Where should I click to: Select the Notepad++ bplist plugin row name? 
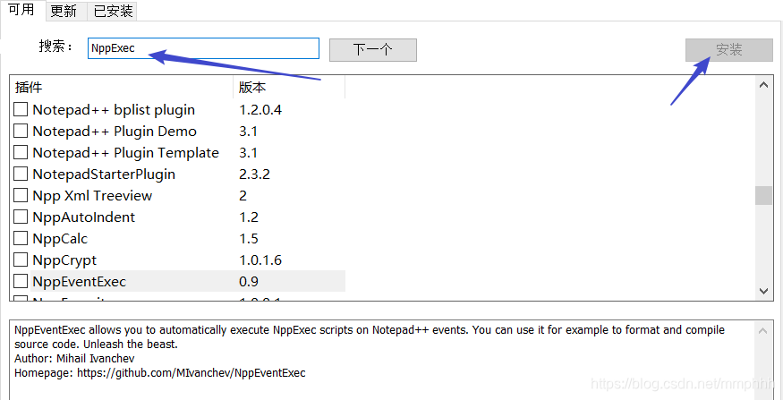point(114,109)
